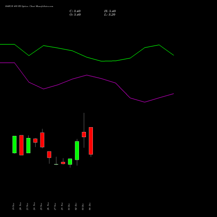Select the red 25 Nov candlestick
Viewport: 217px width, 217px height.
point(42,140)
